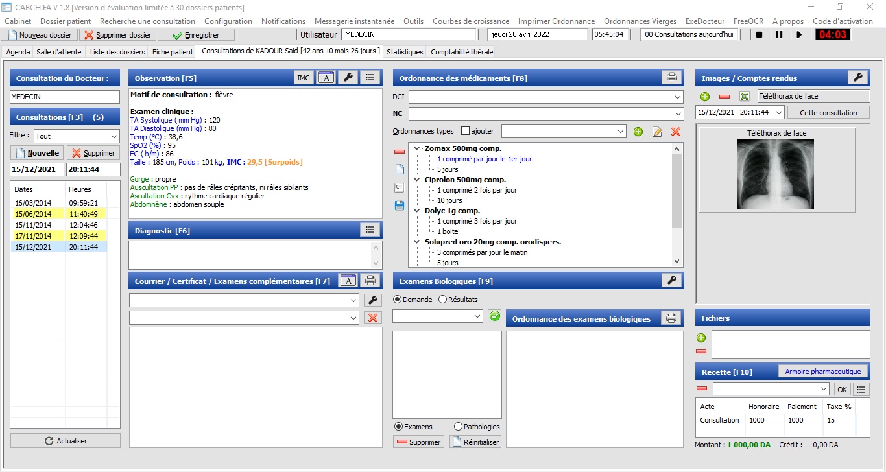The height and width of the screenshot is (472, 886).
Task: Open the wrench settings in Observation header
Action: [x=348, y=78]
